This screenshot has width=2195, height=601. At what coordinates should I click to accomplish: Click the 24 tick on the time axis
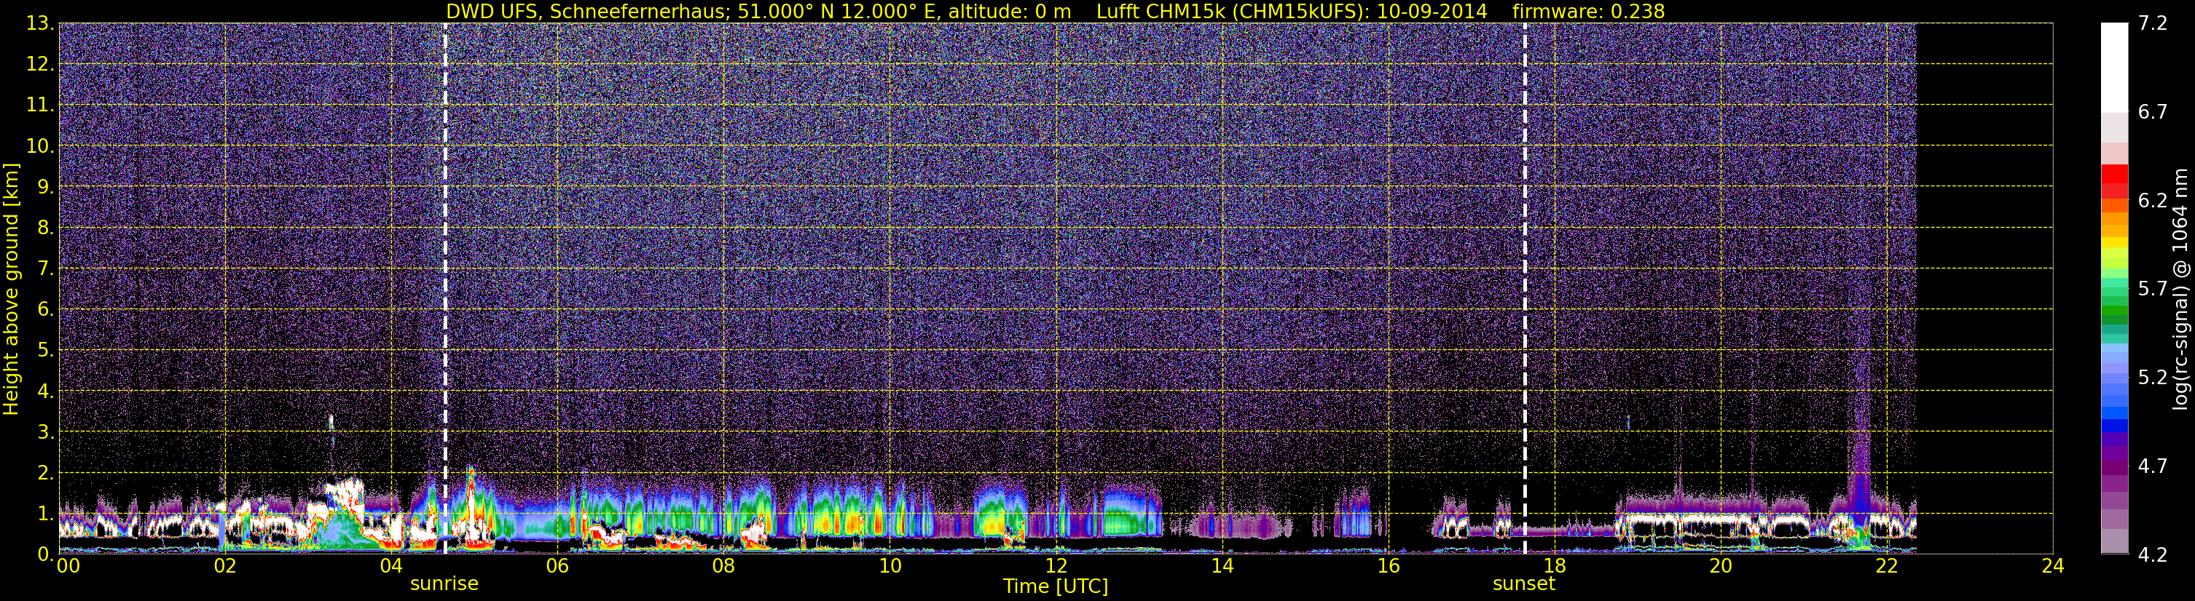tap(2053, 567)
